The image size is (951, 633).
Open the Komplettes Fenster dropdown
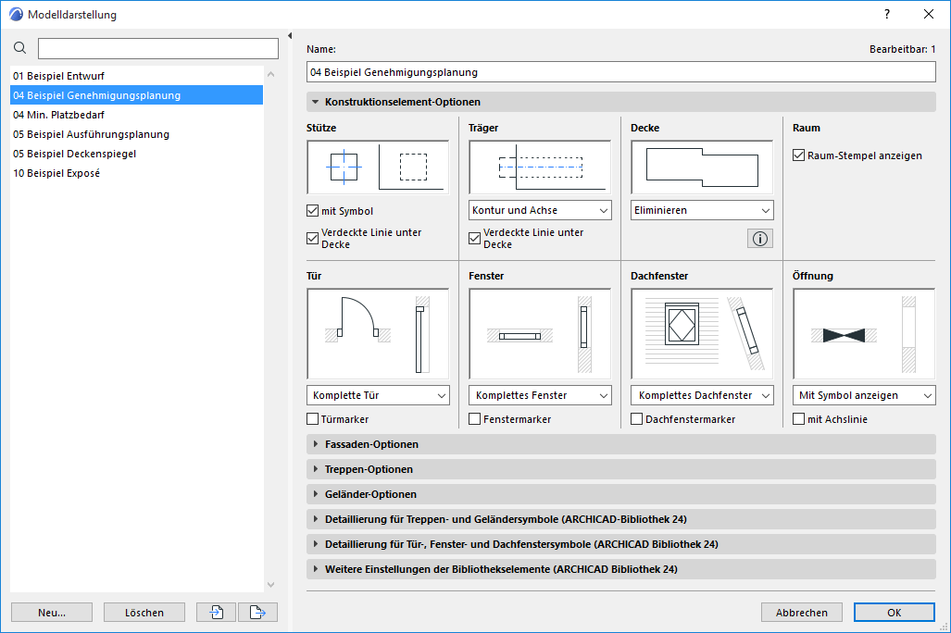[x=540, y=394]
